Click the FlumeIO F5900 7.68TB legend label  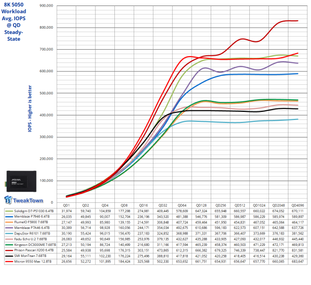tap(31, 222)
